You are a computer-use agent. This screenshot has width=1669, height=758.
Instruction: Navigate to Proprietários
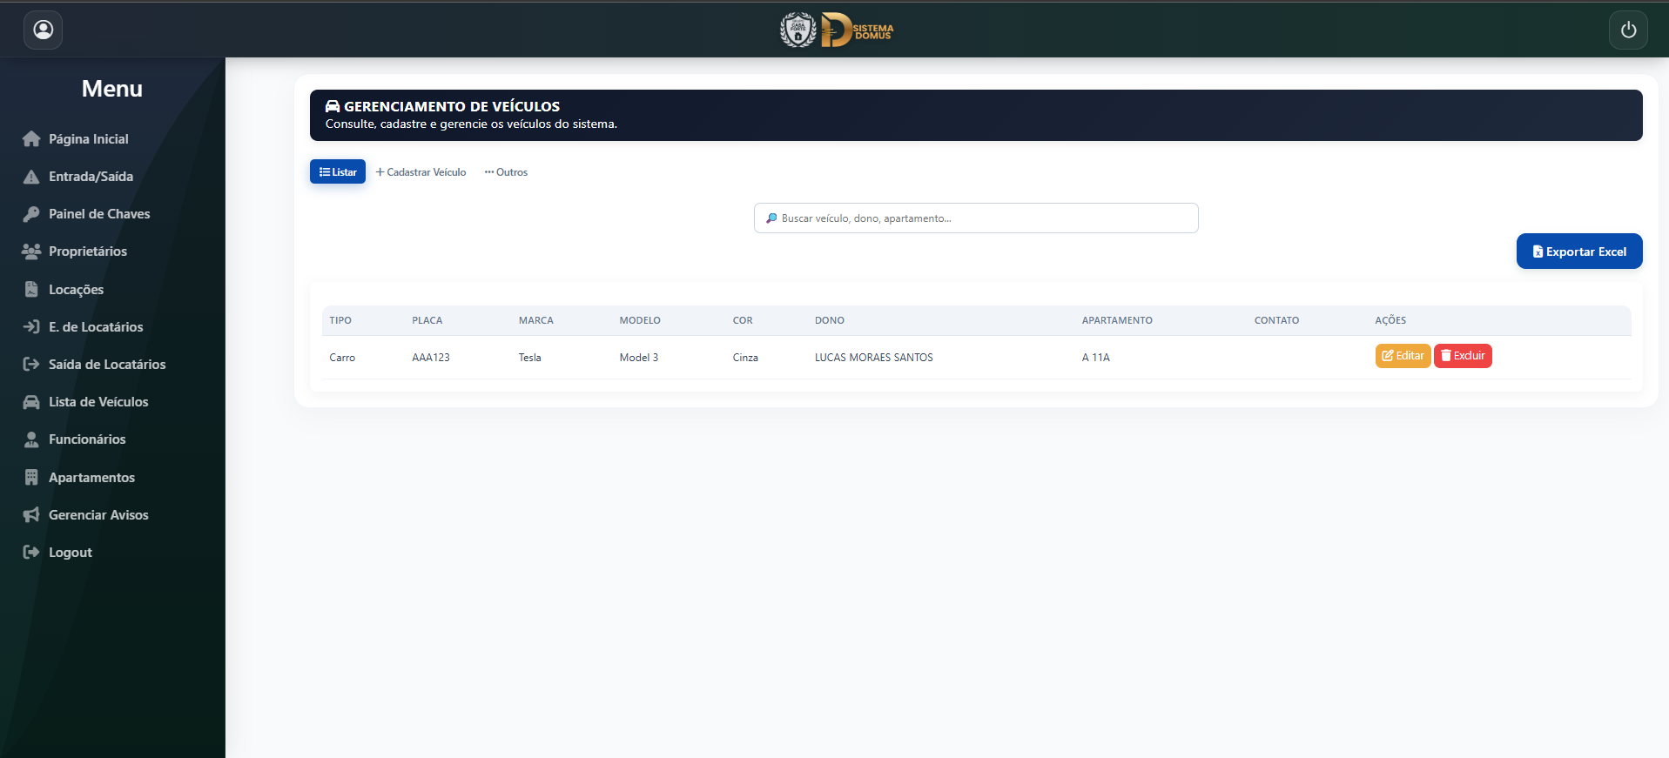coord(88,252)
